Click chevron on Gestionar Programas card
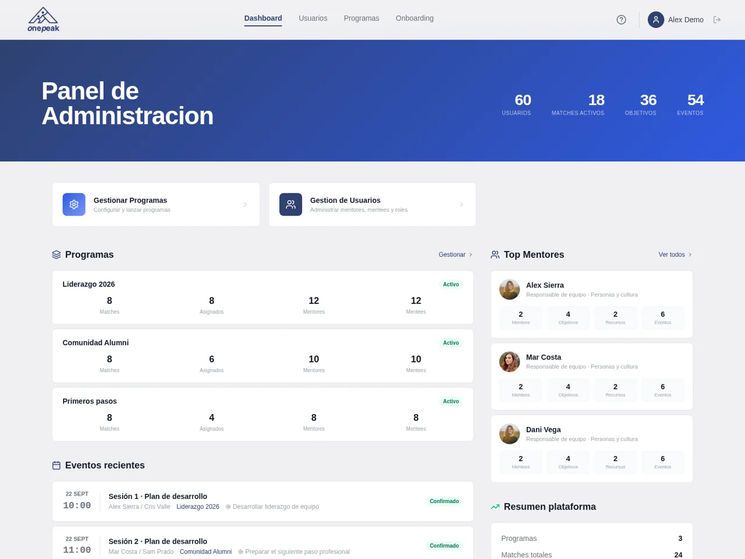Screen dimensions: 745x559 245,204
